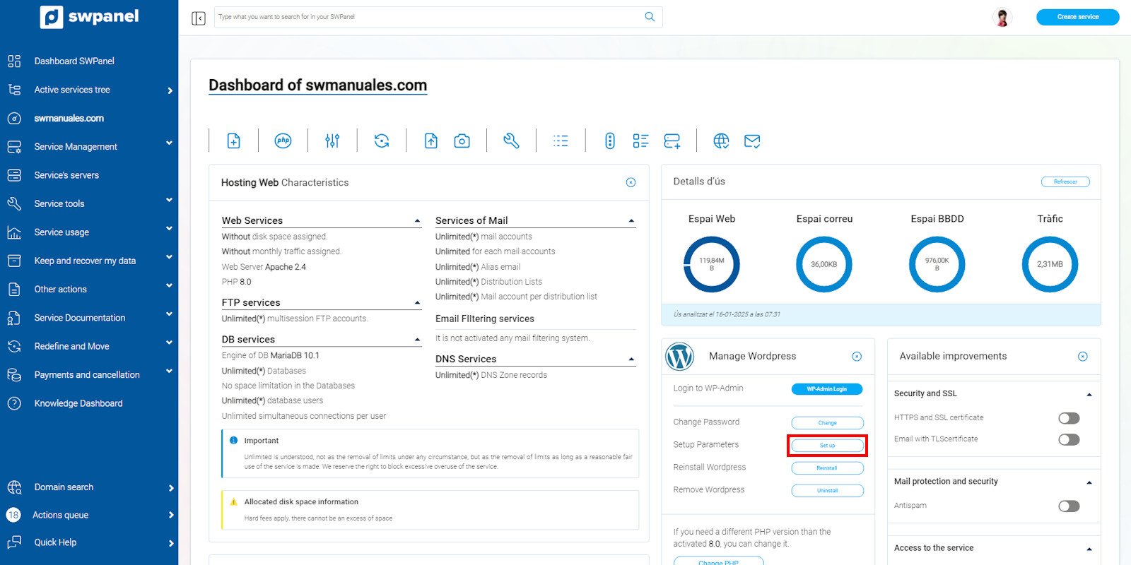
Task: Click the file upload toolbar icon
Action: (431, 141)
